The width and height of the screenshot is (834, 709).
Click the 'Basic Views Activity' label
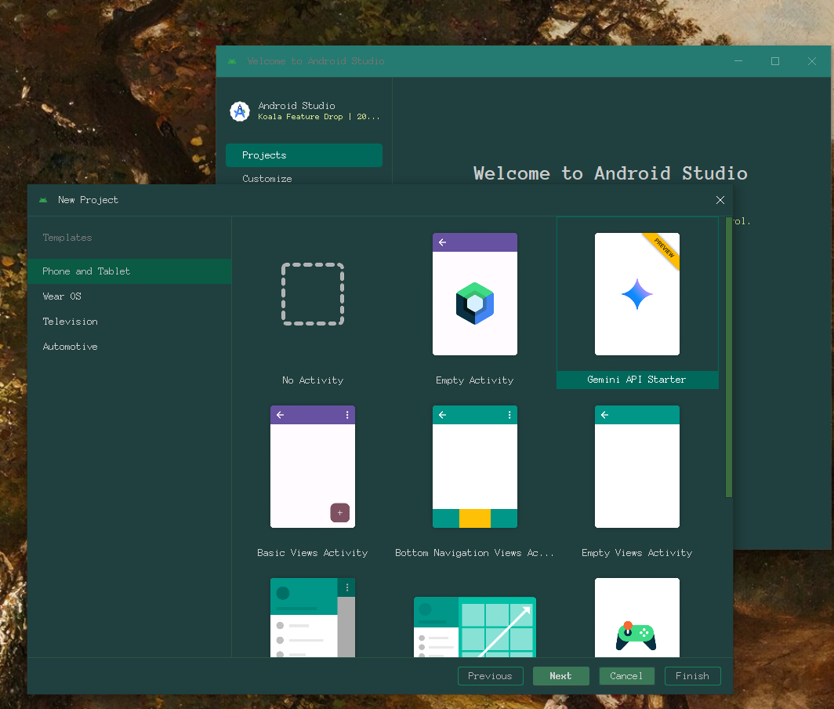pyautogui.click(x=313, y=553)
